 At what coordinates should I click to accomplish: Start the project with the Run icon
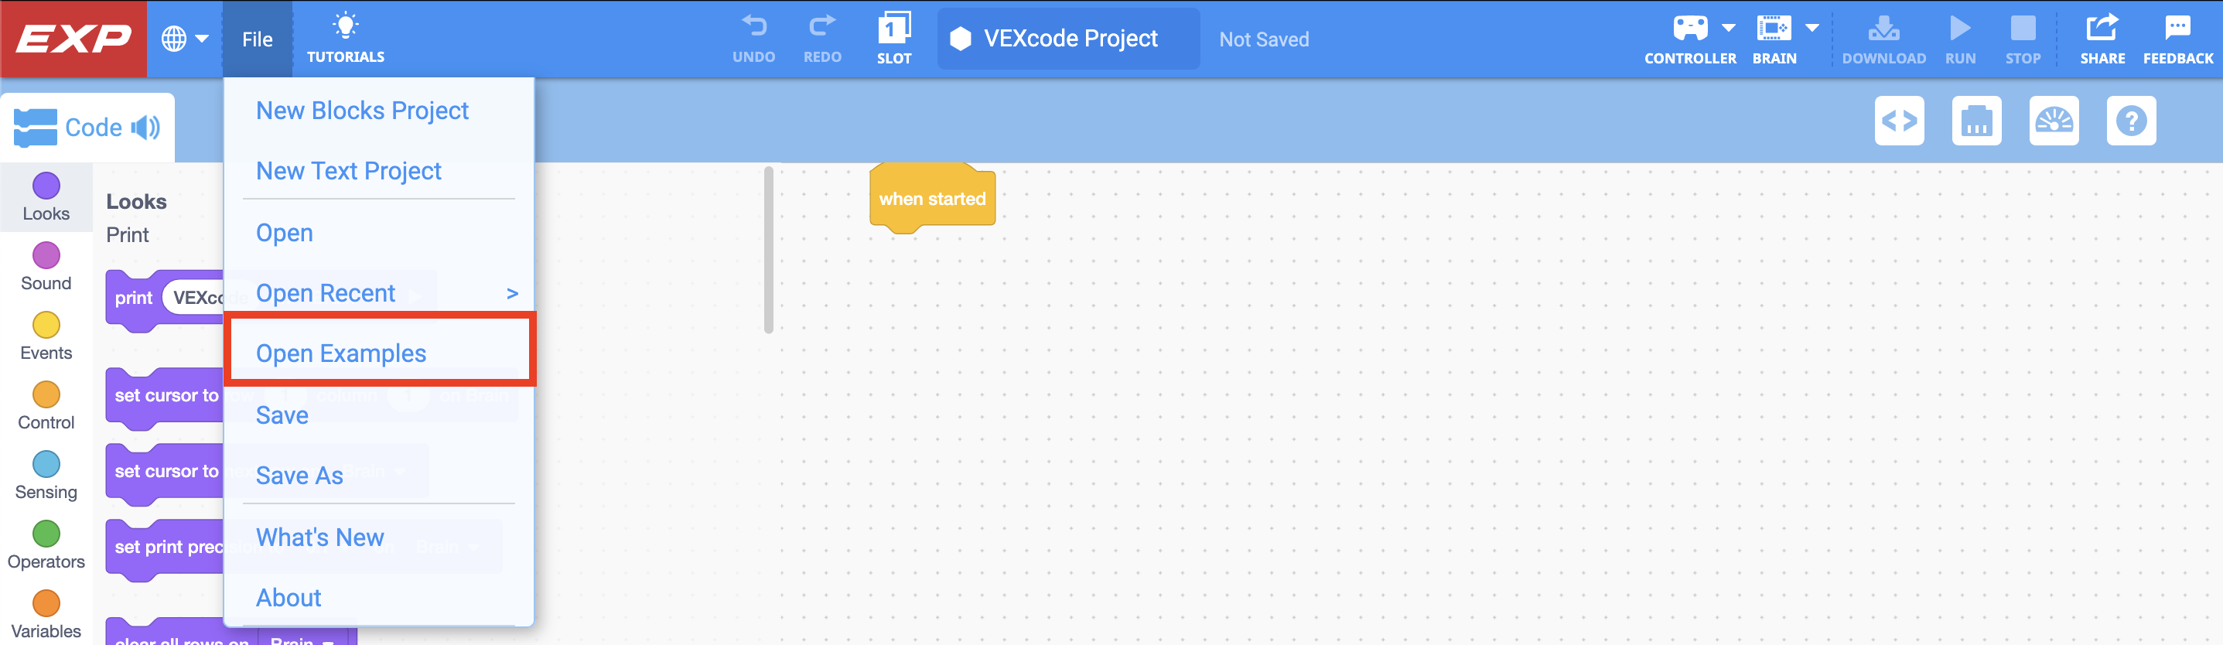(1960, 30)
